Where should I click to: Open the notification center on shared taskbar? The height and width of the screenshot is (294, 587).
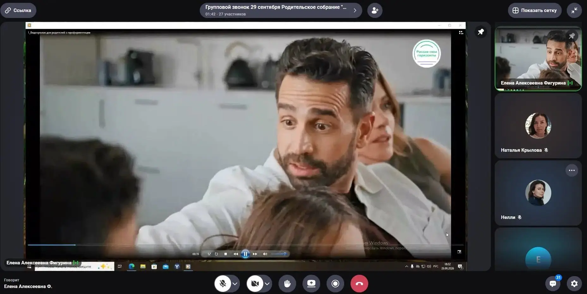click(460, 267)
